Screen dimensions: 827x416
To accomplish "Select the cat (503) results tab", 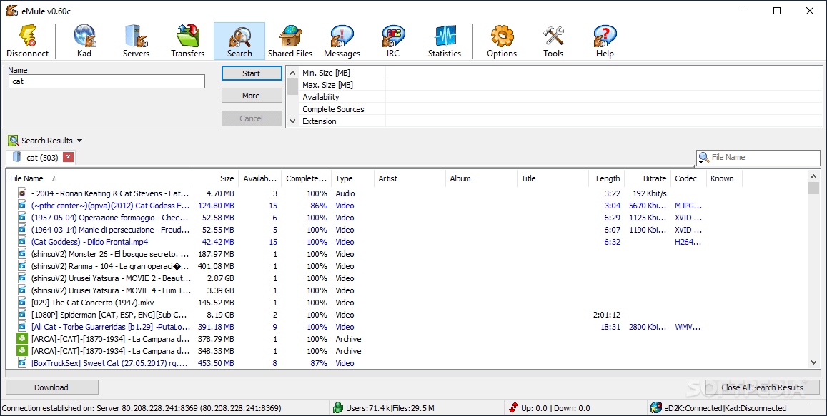I will click(41, 157).
